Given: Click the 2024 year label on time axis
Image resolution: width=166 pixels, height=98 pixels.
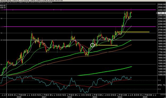Looking at the screenshot, I should (x=120, y=97).
